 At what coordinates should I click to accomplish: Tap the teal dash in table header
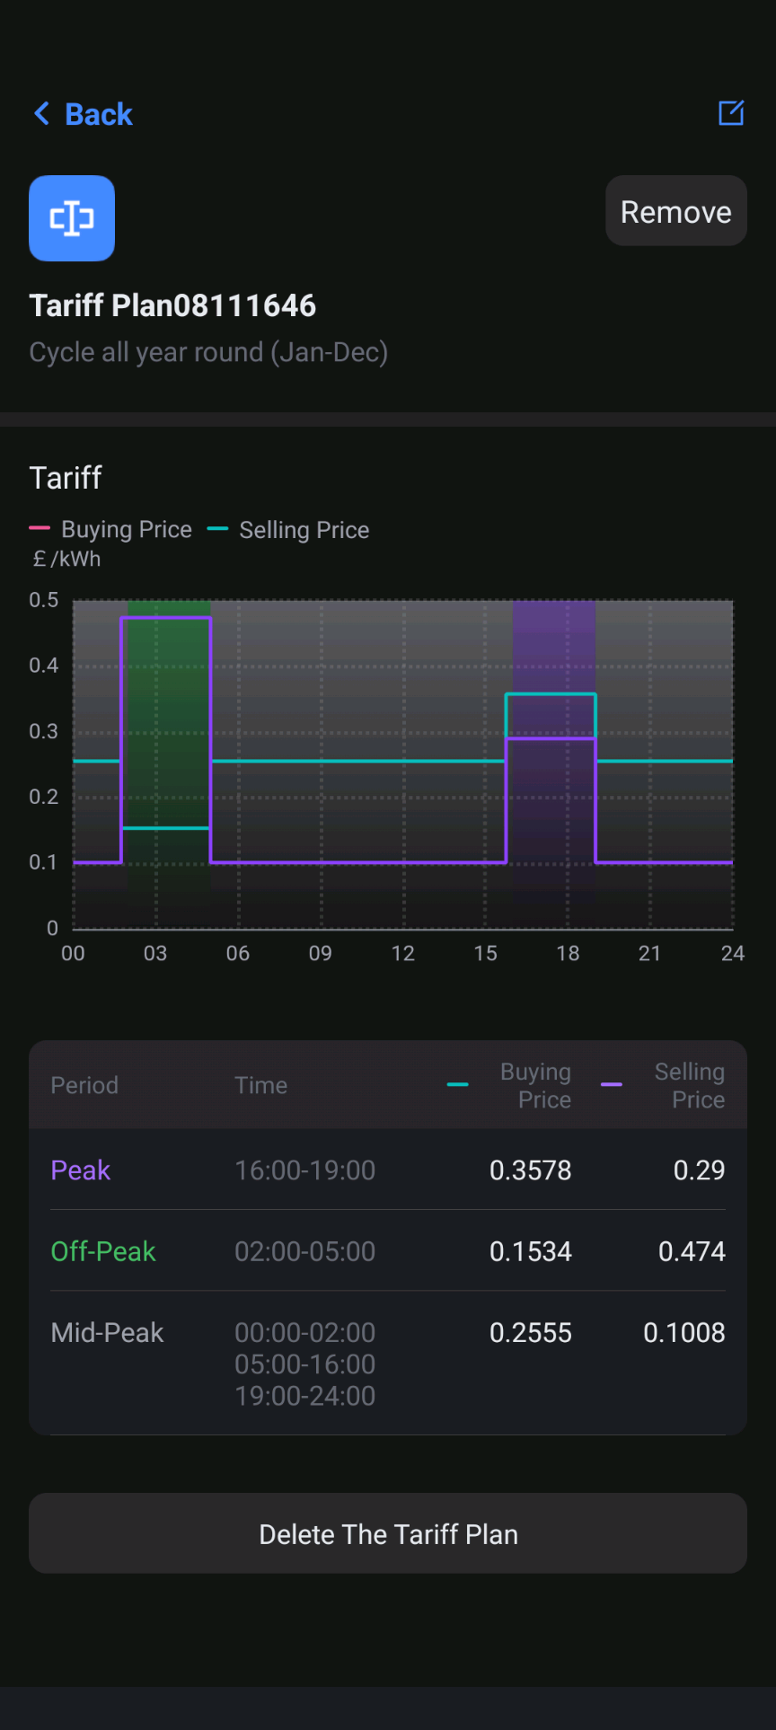[458, 1085]
